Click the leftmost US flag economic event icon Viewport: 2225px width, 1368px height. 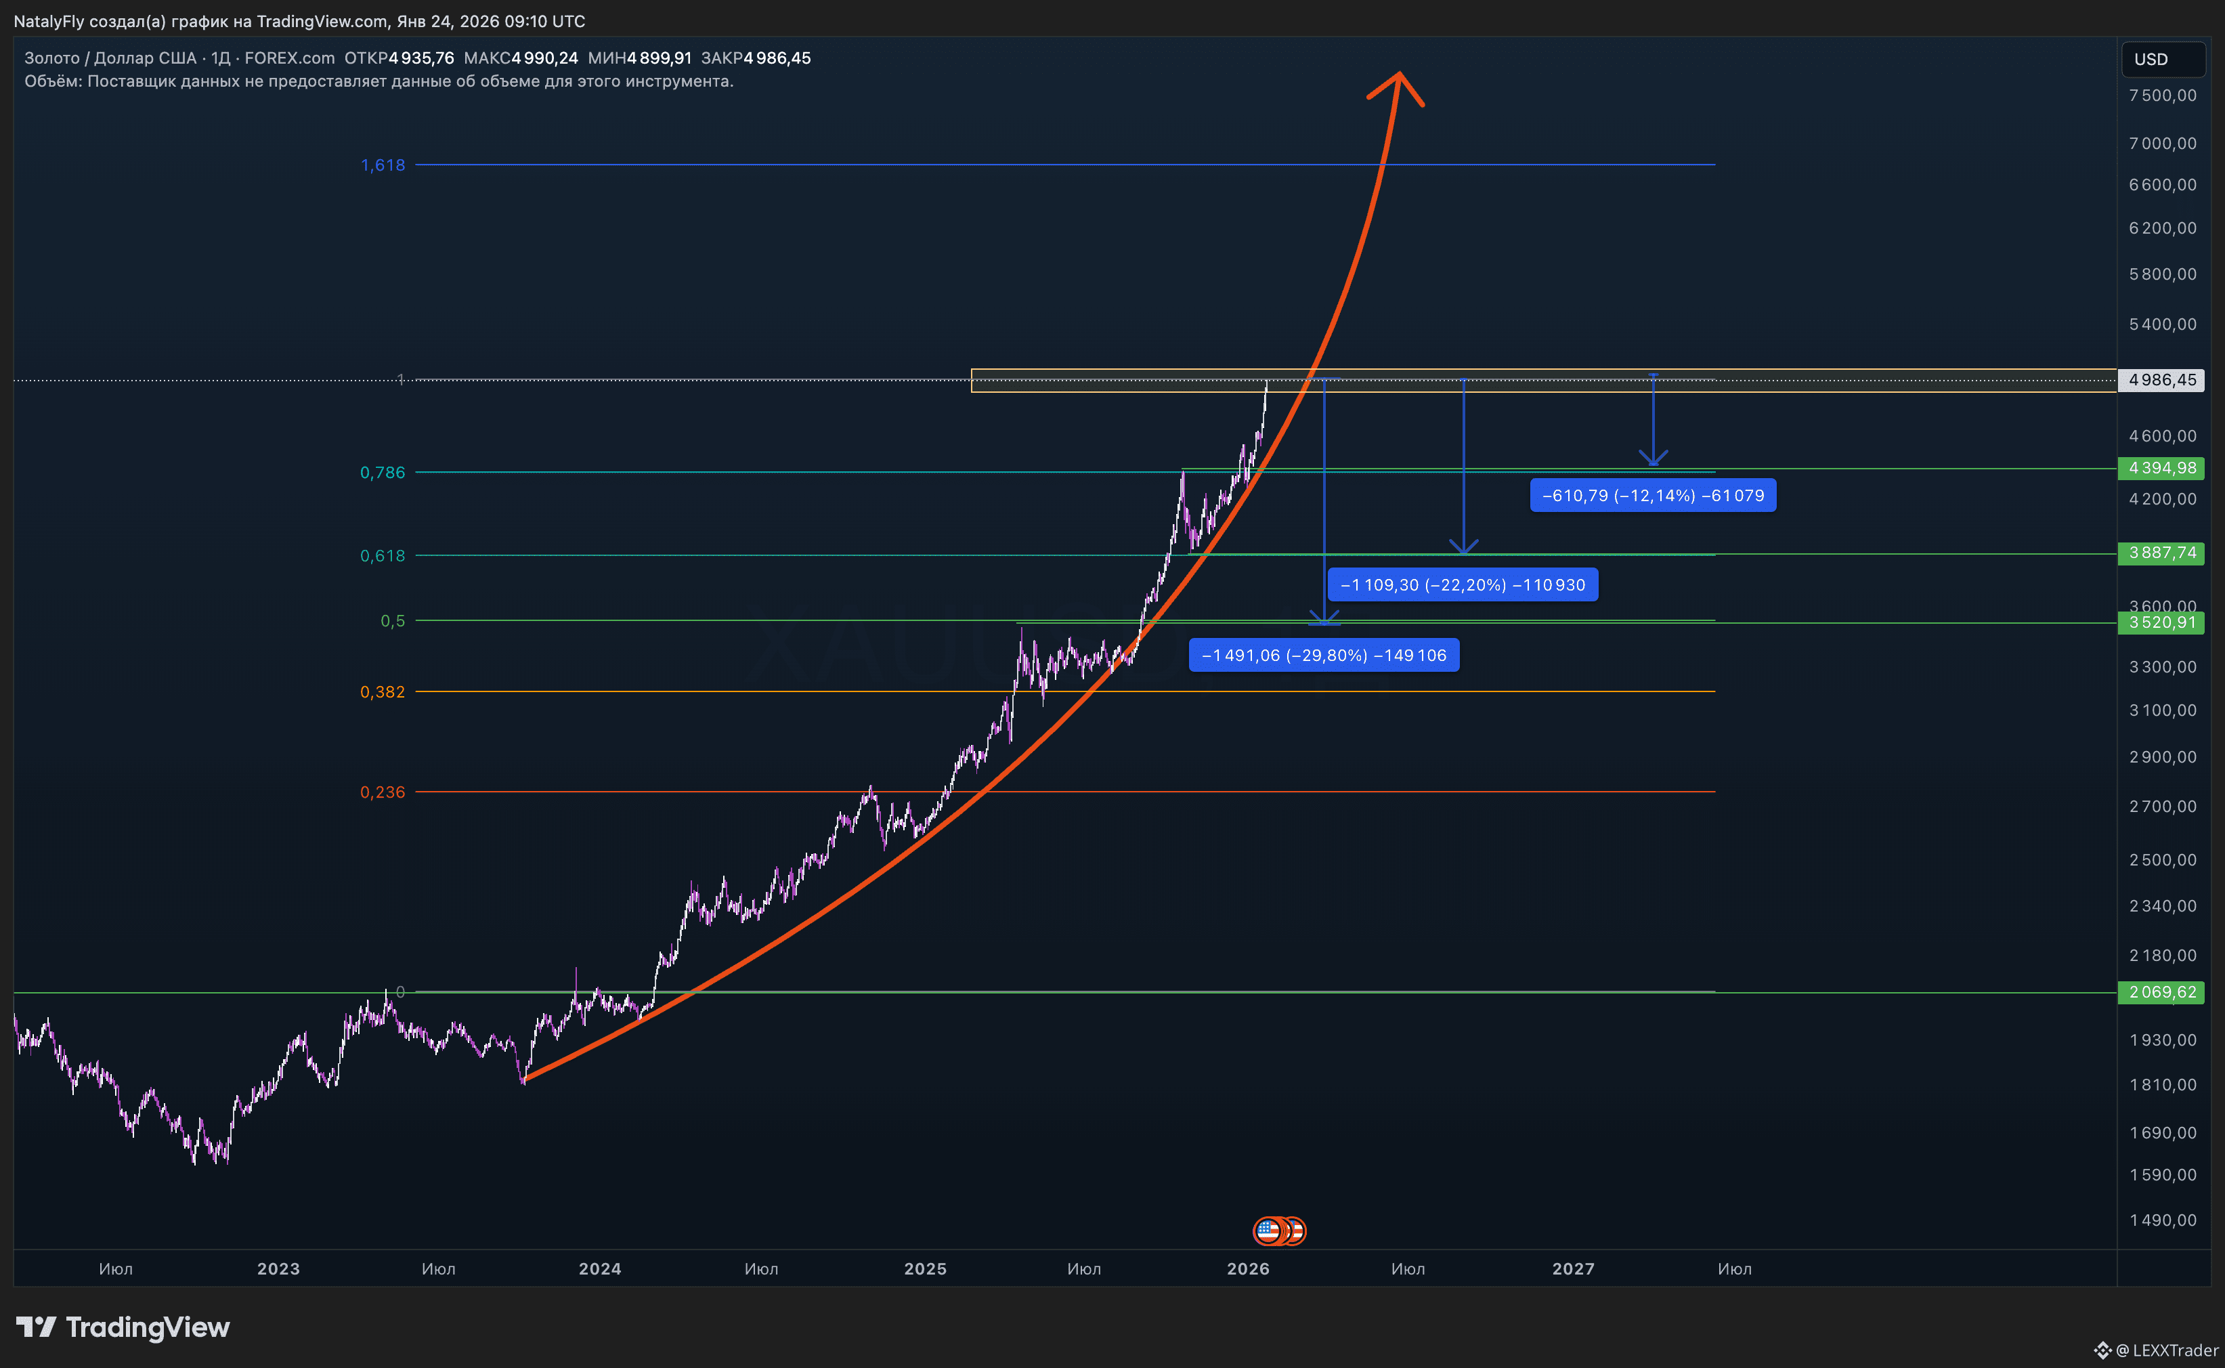coord(1268,1230)
